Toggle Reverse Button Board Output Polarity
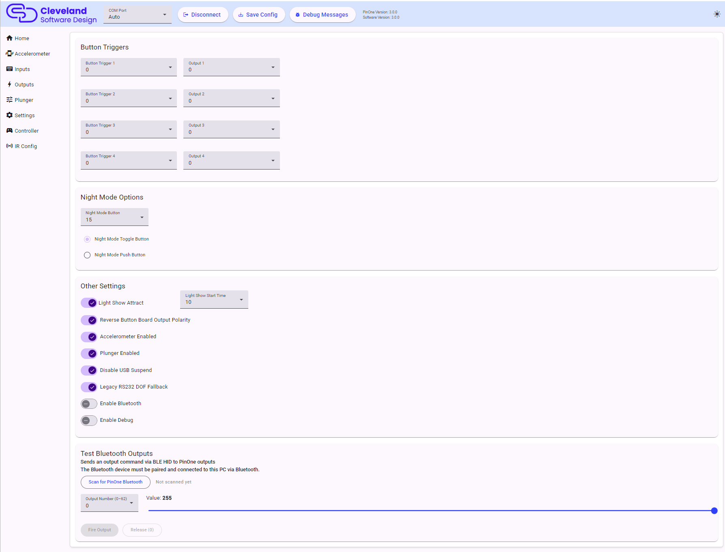This screenshot has width=725, height=552. (89, 320)
